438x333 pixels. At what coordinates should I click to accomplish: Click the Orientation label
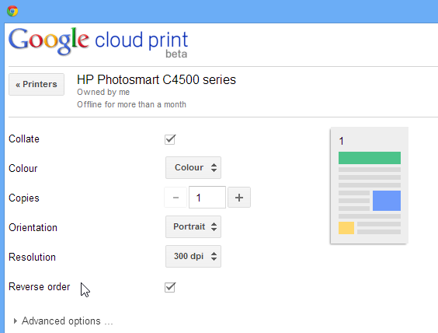[x=33, y=227]
